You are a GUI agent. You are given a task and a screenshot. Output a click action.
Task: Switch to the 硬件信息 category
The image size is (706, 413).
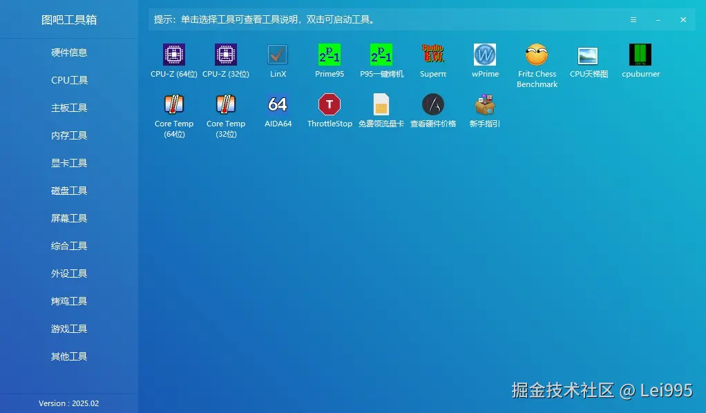(69, 52)
